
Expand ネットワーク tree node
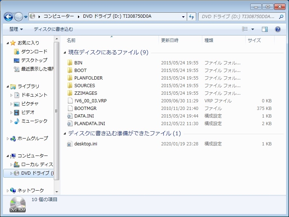pyautogui.click(x=8, y=191)
